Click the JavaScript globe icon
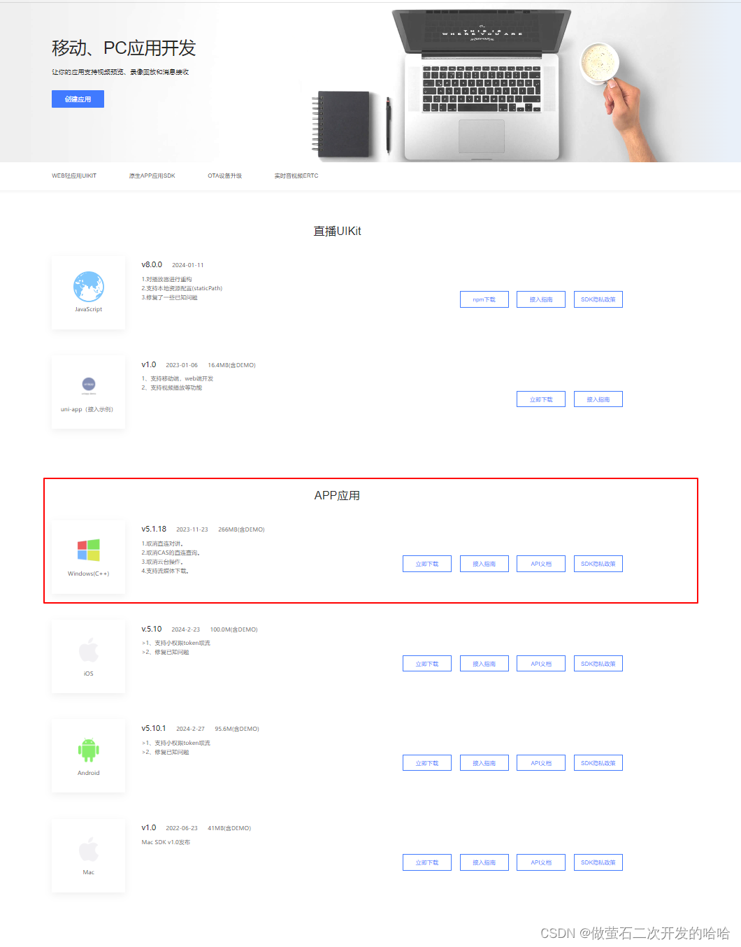741x947 pixels. [x=89, y=287]
